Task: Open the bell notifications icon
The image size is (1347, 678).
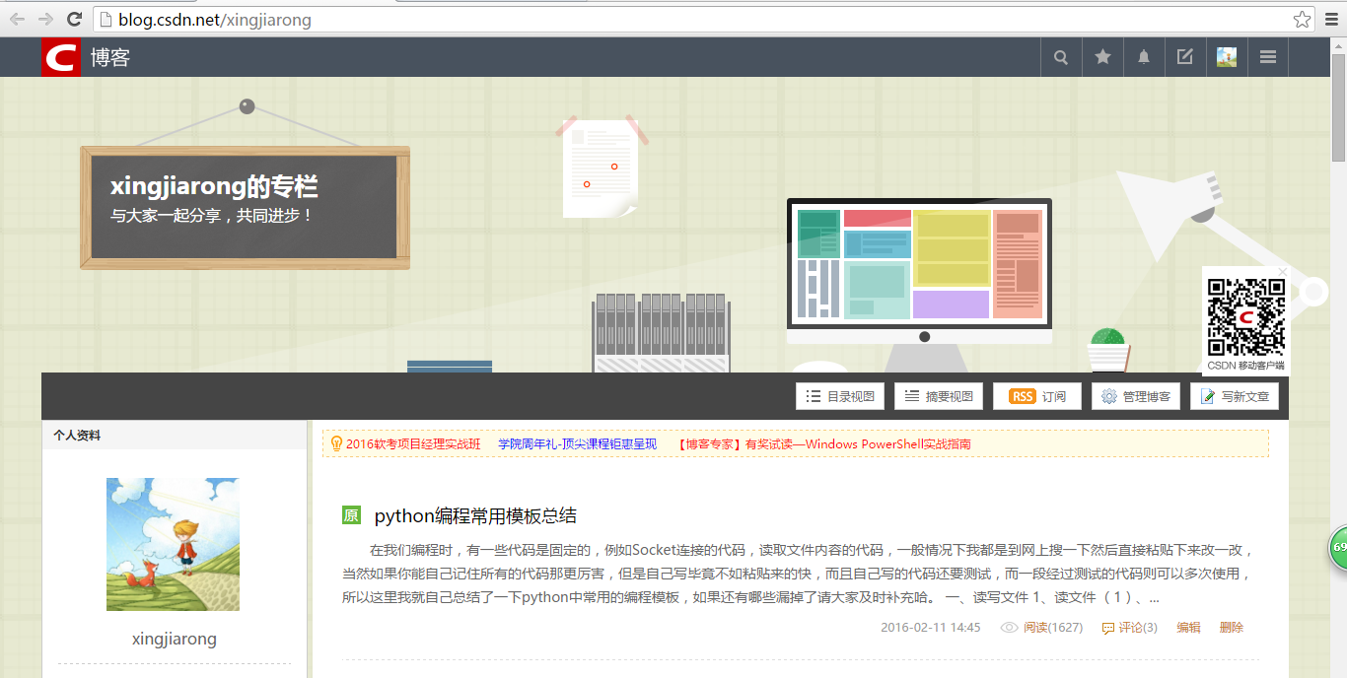Action: tap(1143, 56)
